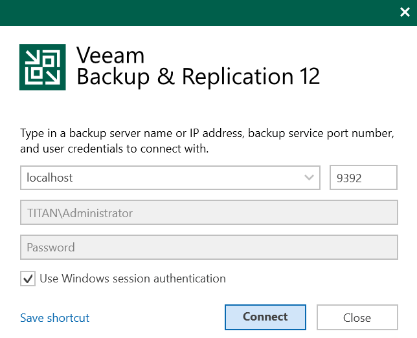Image resolution: width=417 pixels, height=338 pixels.
Task: Click the Veeam green logo icon
Action: (x=43, y=67)
